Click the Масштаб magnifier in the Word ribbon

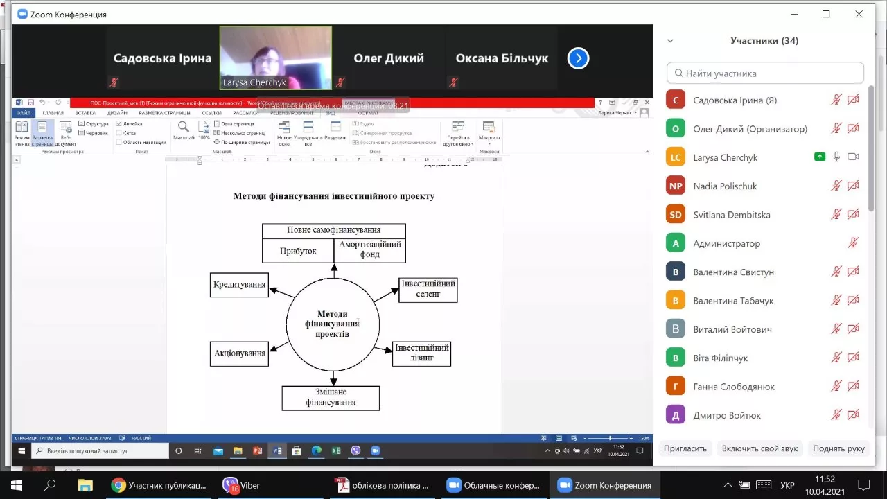(184, 129)
